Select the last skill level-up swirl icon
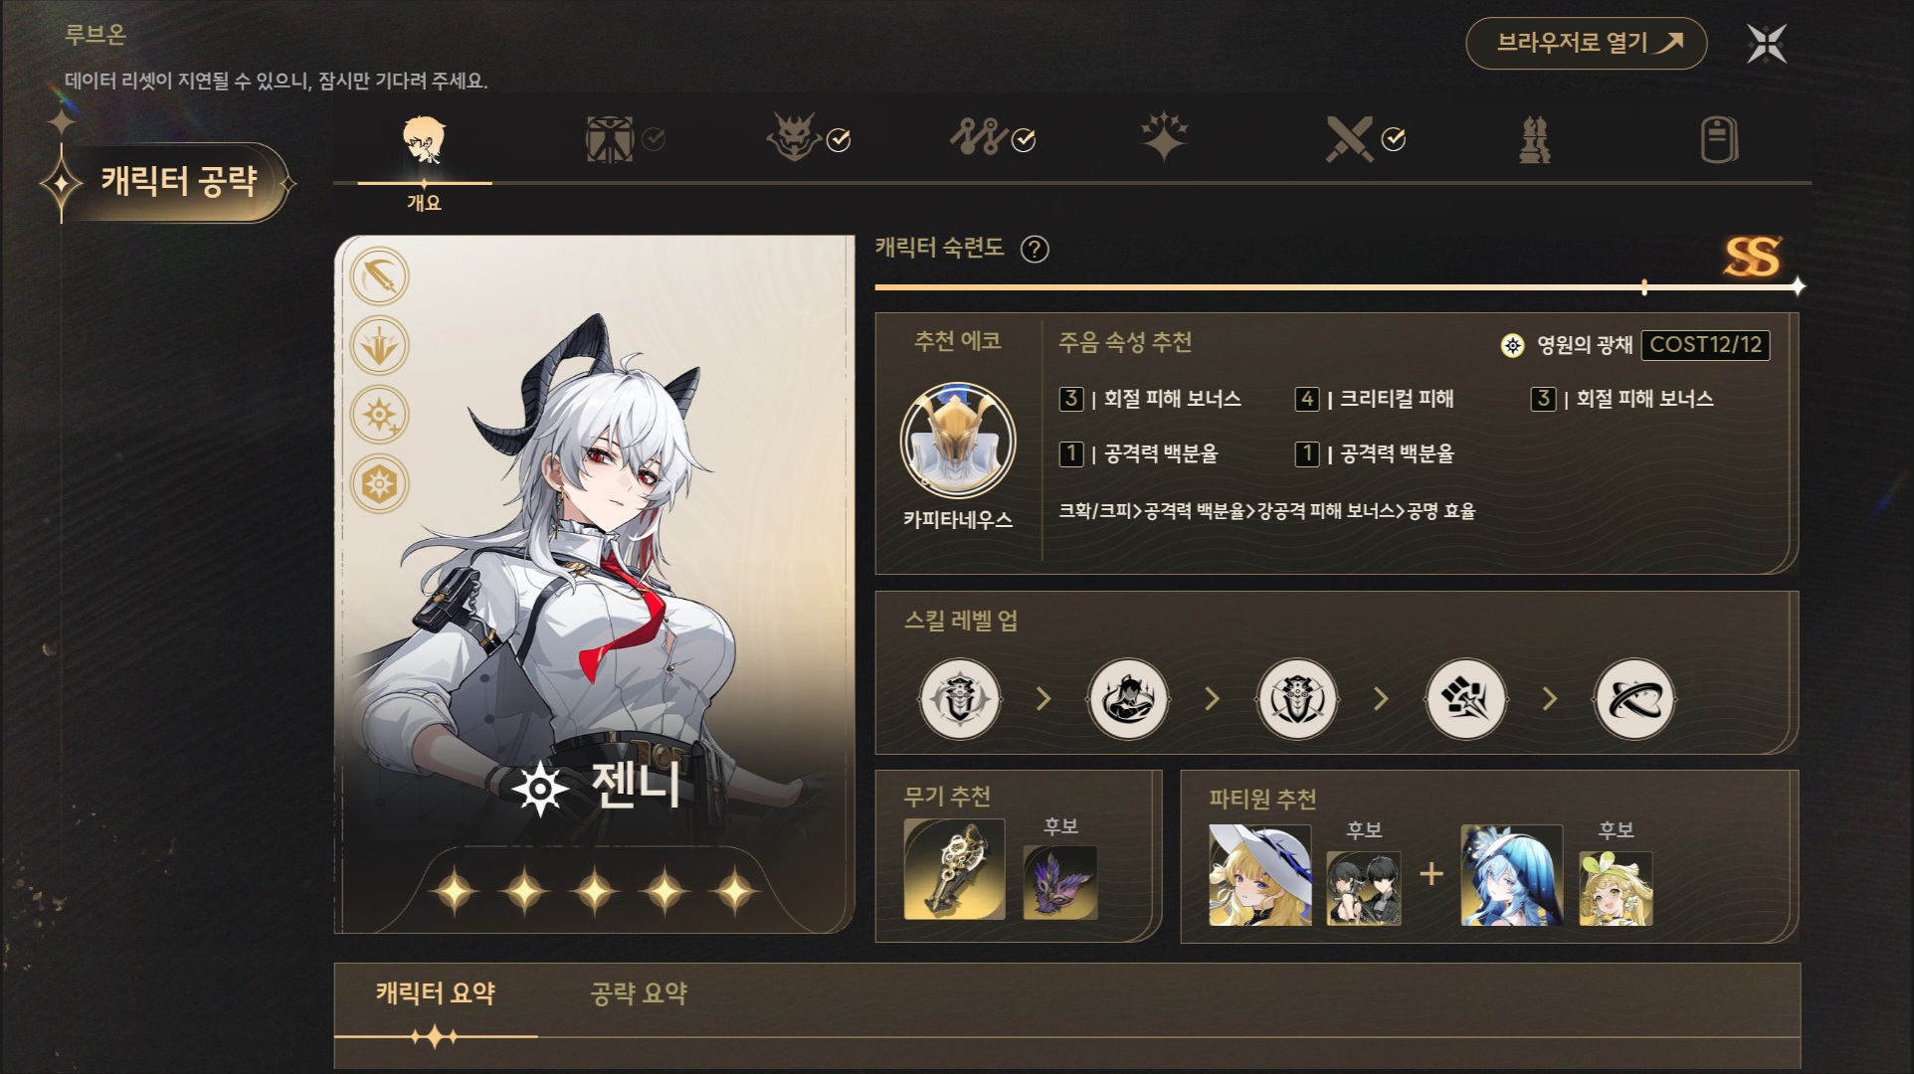The width and height of the screenshot is (1914, 1074). pos(1633,699)
